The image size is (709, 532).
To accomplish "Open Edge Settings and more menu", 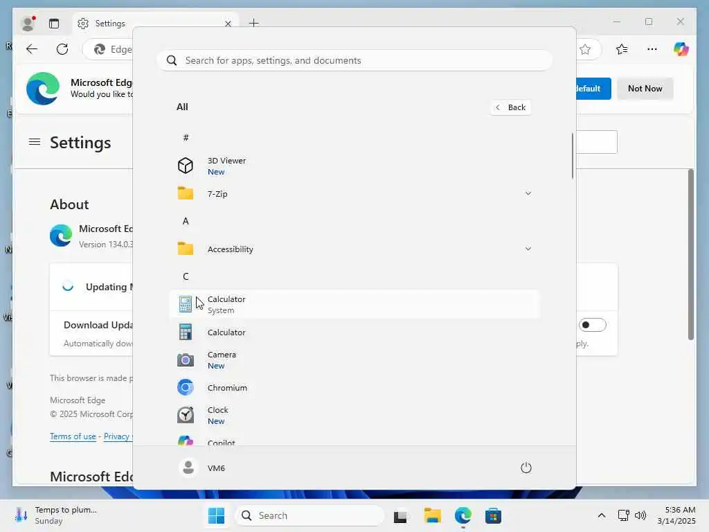I will 652,49.
